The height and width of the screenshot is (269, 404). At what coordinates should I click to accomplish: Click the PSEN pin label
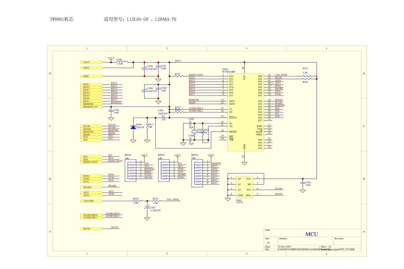[259, 134]
